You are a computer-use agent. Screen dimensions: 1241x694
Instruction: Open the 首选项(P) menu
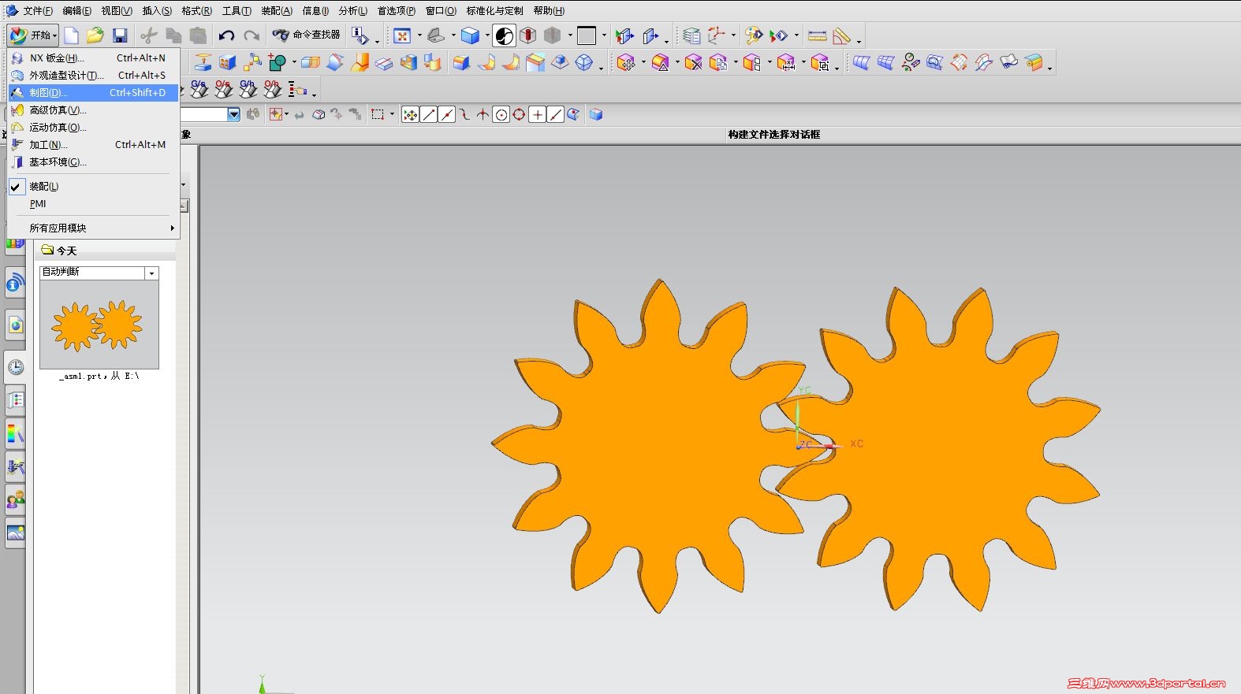coord(396,11)
